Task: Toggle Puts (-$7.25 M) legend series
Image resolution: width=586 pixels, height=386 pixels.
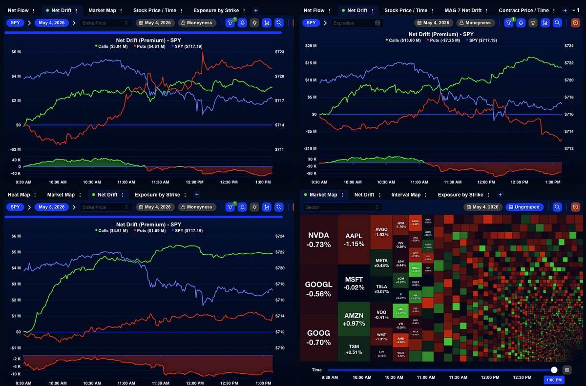Action: pyautogui.click(x=444, y=41)
